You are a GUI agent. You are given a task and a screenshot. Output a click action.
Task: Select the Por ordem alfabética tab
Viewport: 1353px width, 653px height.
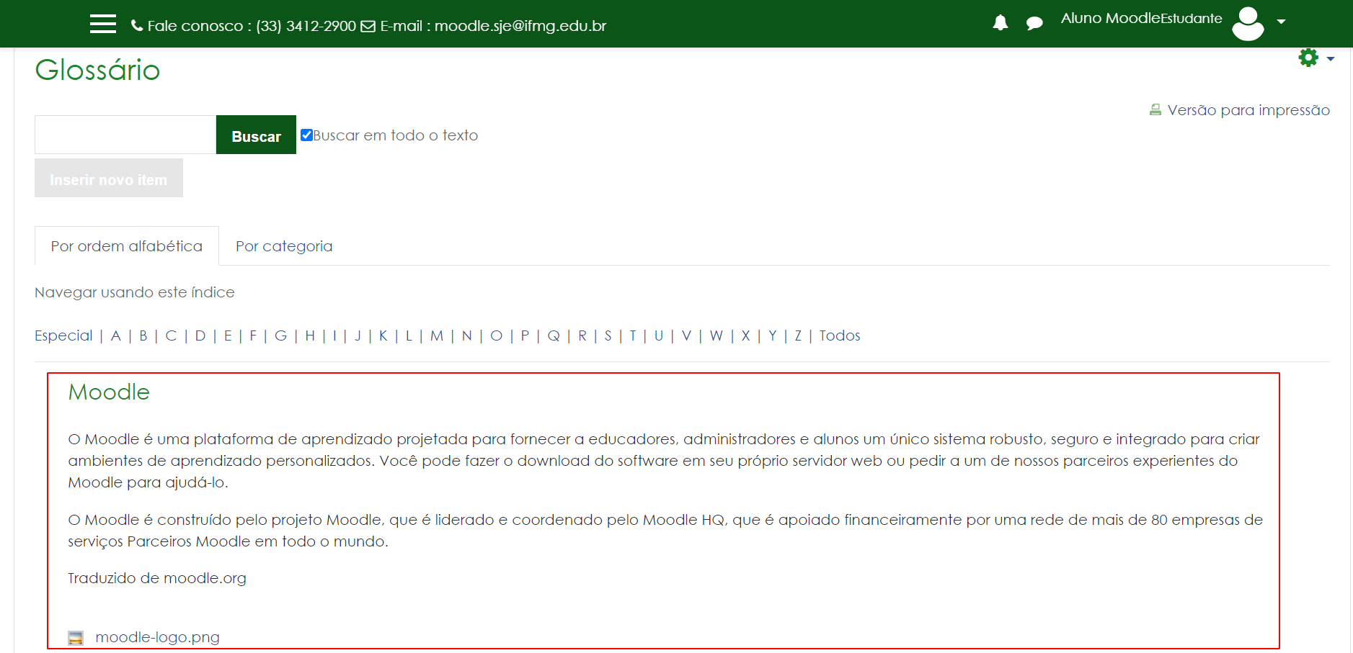click(125, 246)
